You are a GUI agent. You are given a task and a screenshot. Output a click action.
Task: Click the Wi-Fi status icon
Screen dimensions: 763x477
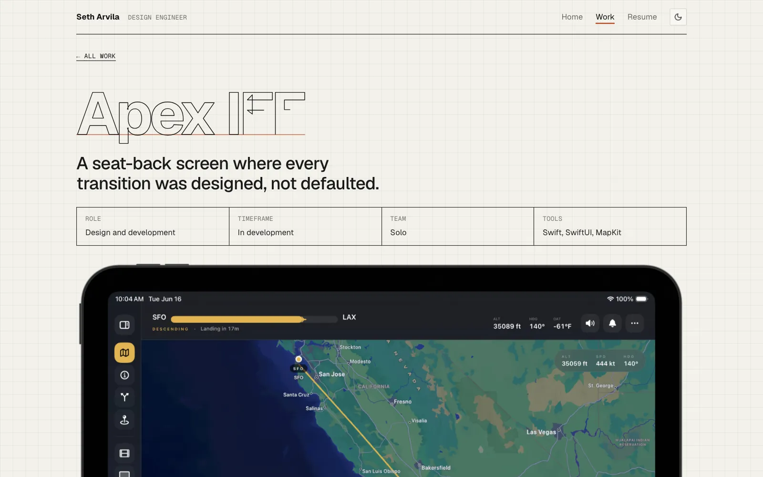[x=610, y=299]
